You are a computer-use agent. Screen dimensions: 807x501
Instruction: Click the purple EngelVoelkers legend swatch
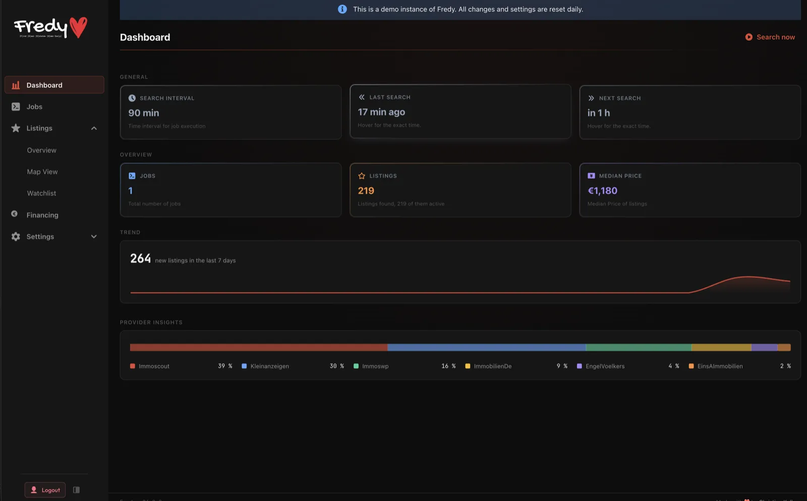point(580,366)
